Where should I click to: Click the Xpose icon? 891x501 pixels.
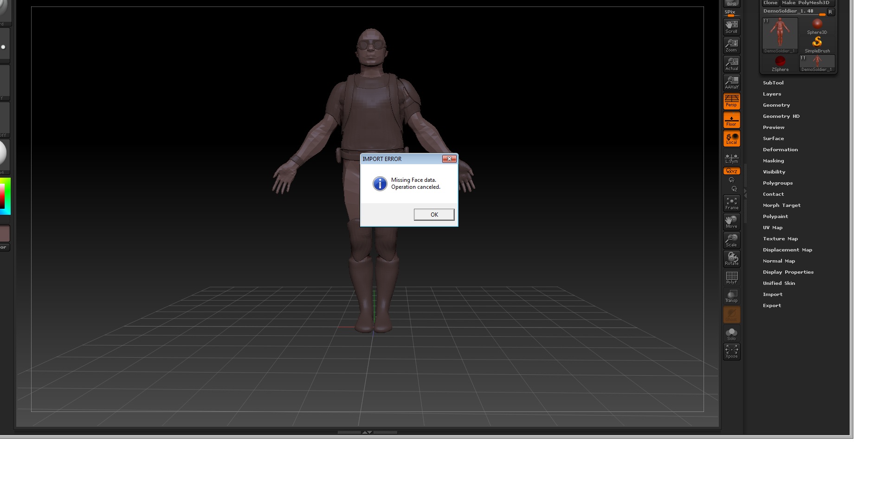731,352
